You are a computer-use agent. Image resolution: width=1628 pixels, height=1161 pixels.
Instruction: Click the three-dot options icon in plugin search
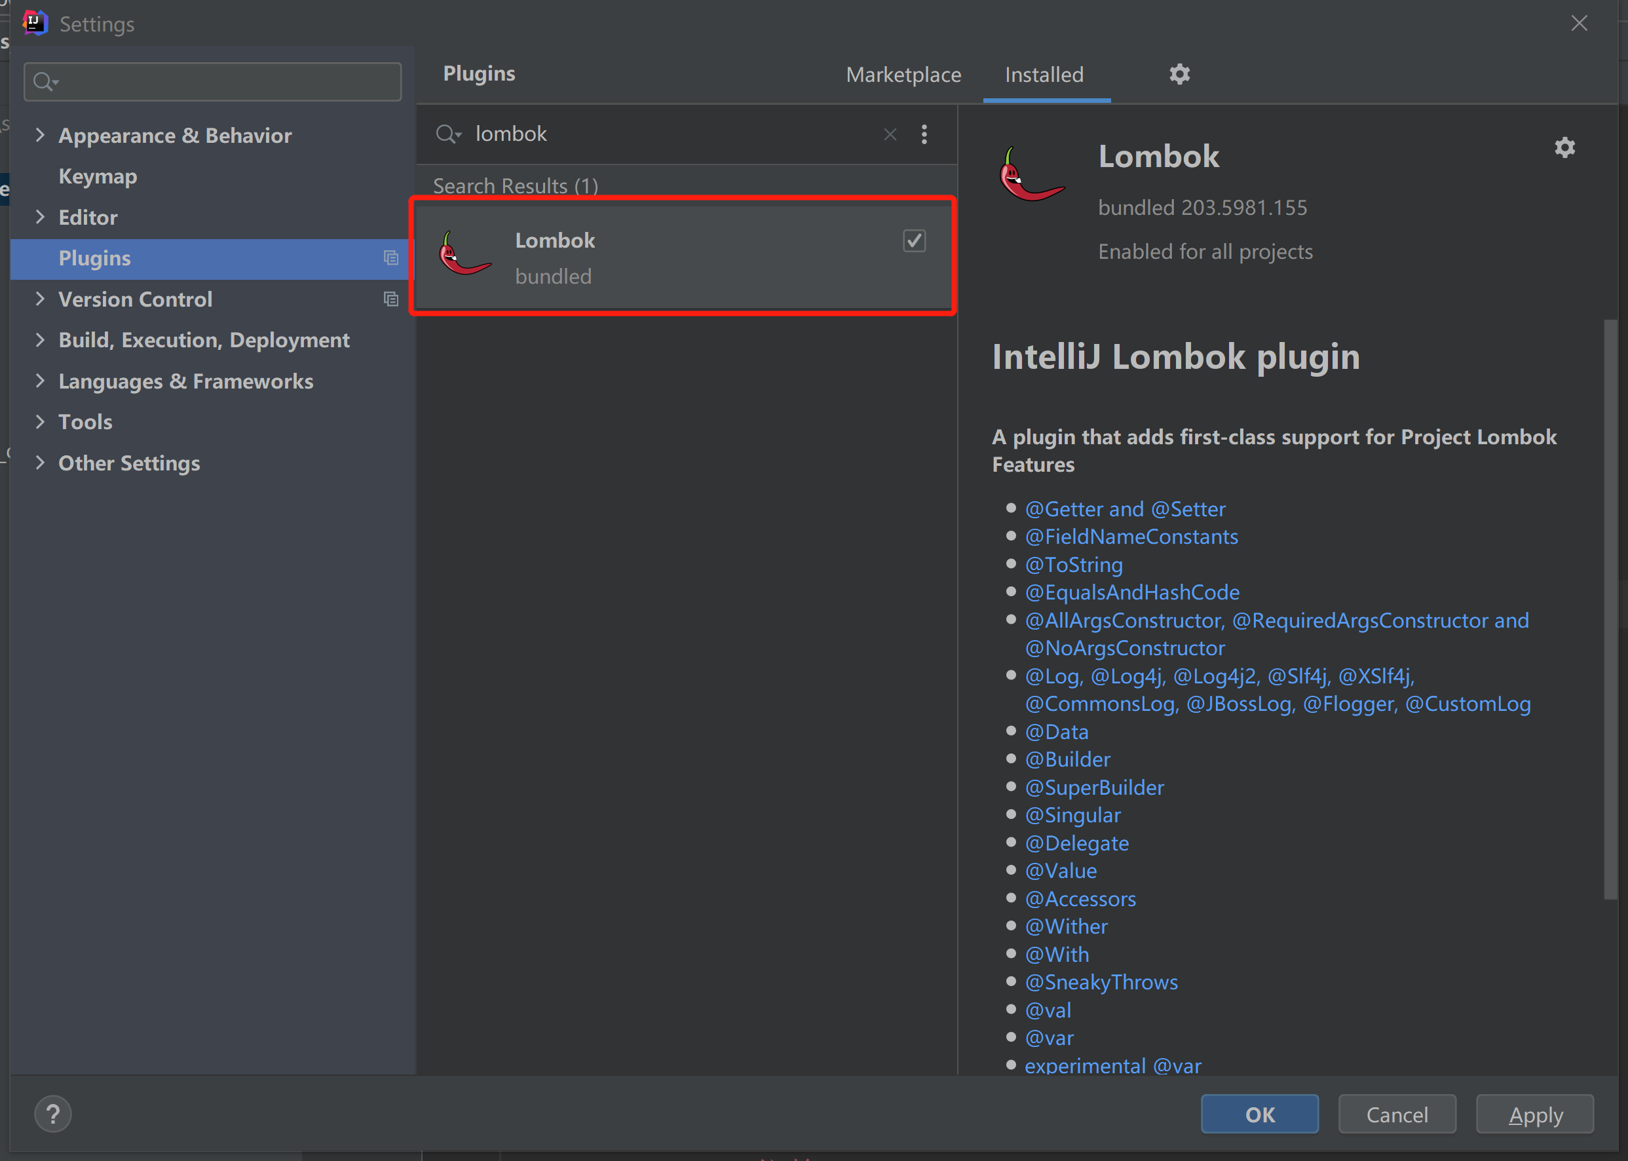coord(924,134)
